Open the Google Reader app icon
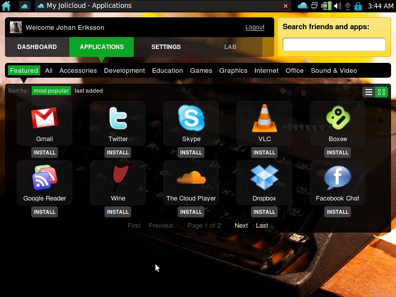 click(x=45, y=177)
